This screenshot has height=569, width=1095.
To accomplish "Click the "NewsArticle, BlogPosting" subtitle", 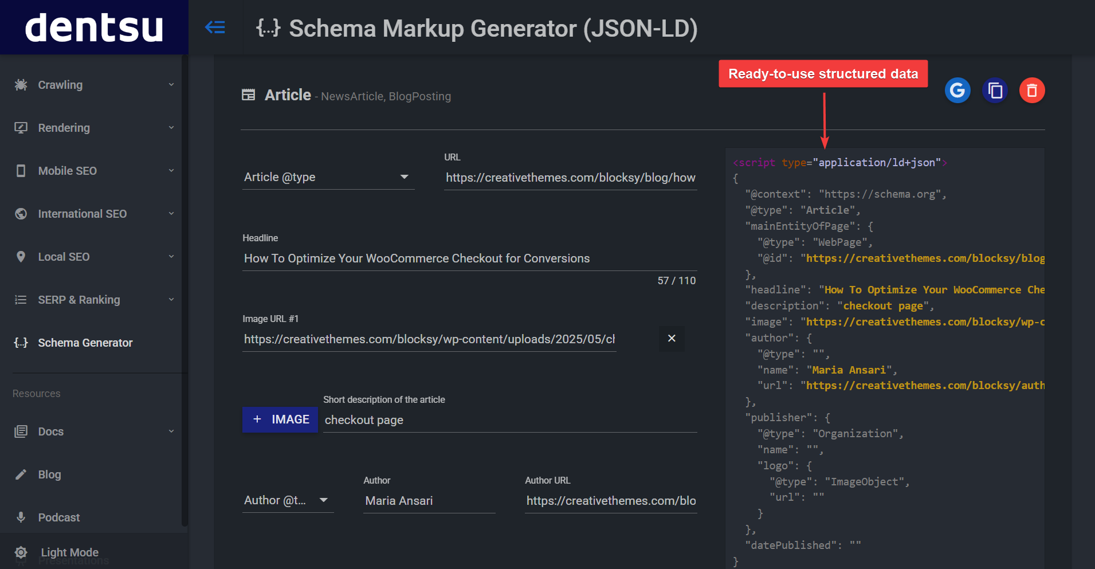I will (x=386, y=96).
